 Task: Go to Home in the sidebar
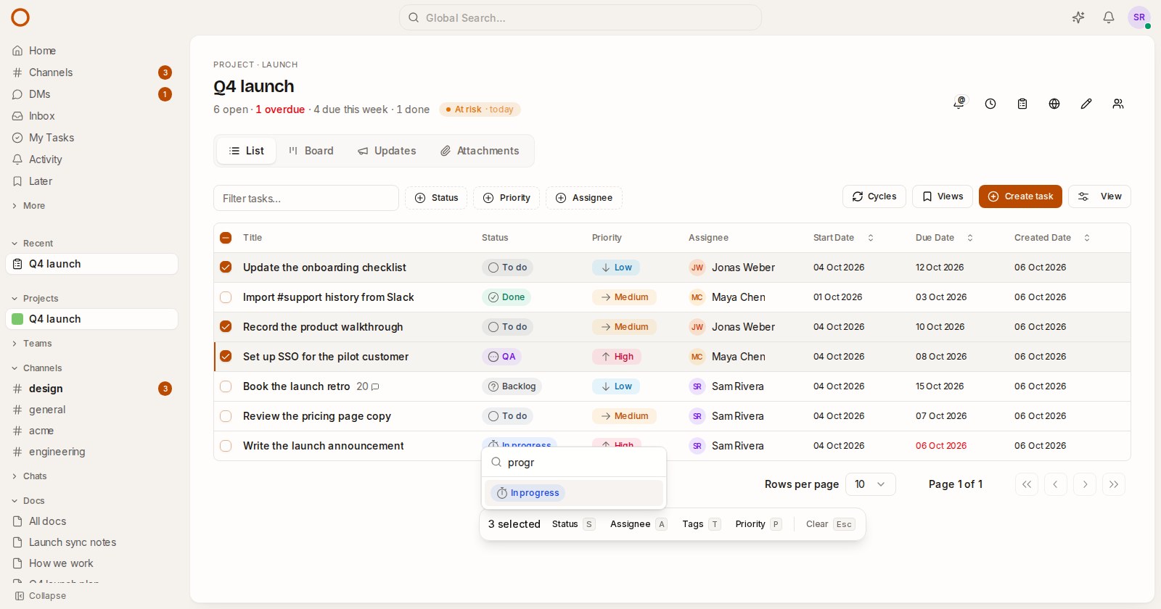(x=91, y=51)
